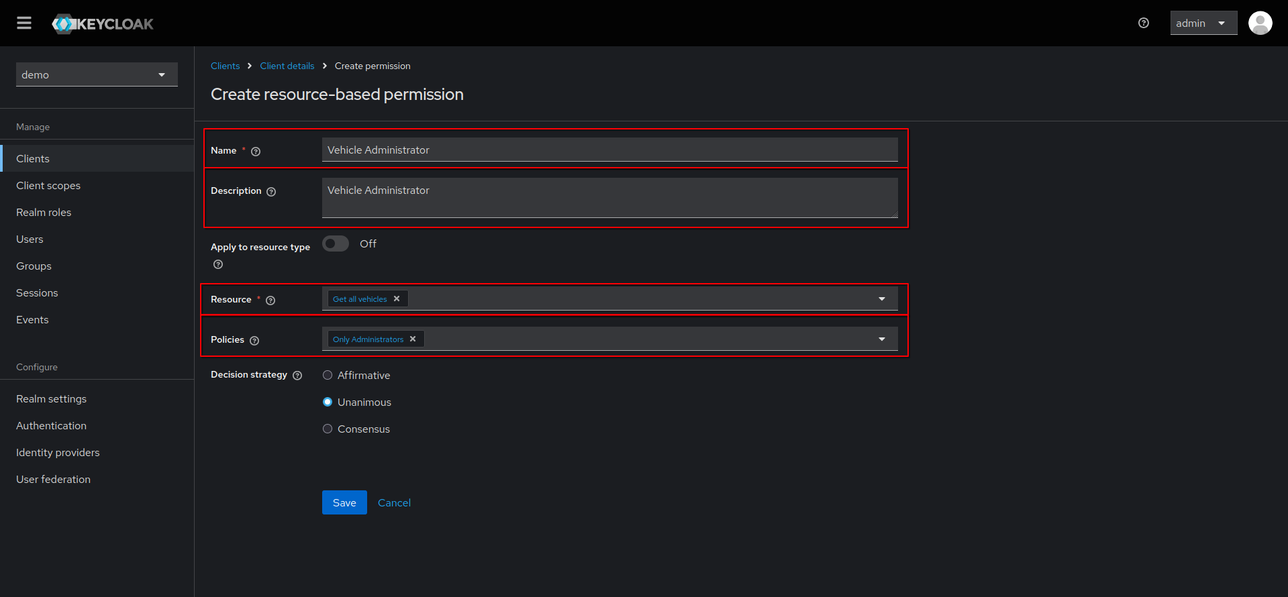The height and width of the screenshot is (597, 1288).
Task: Show help for the Description field
Action: point(271,192)
